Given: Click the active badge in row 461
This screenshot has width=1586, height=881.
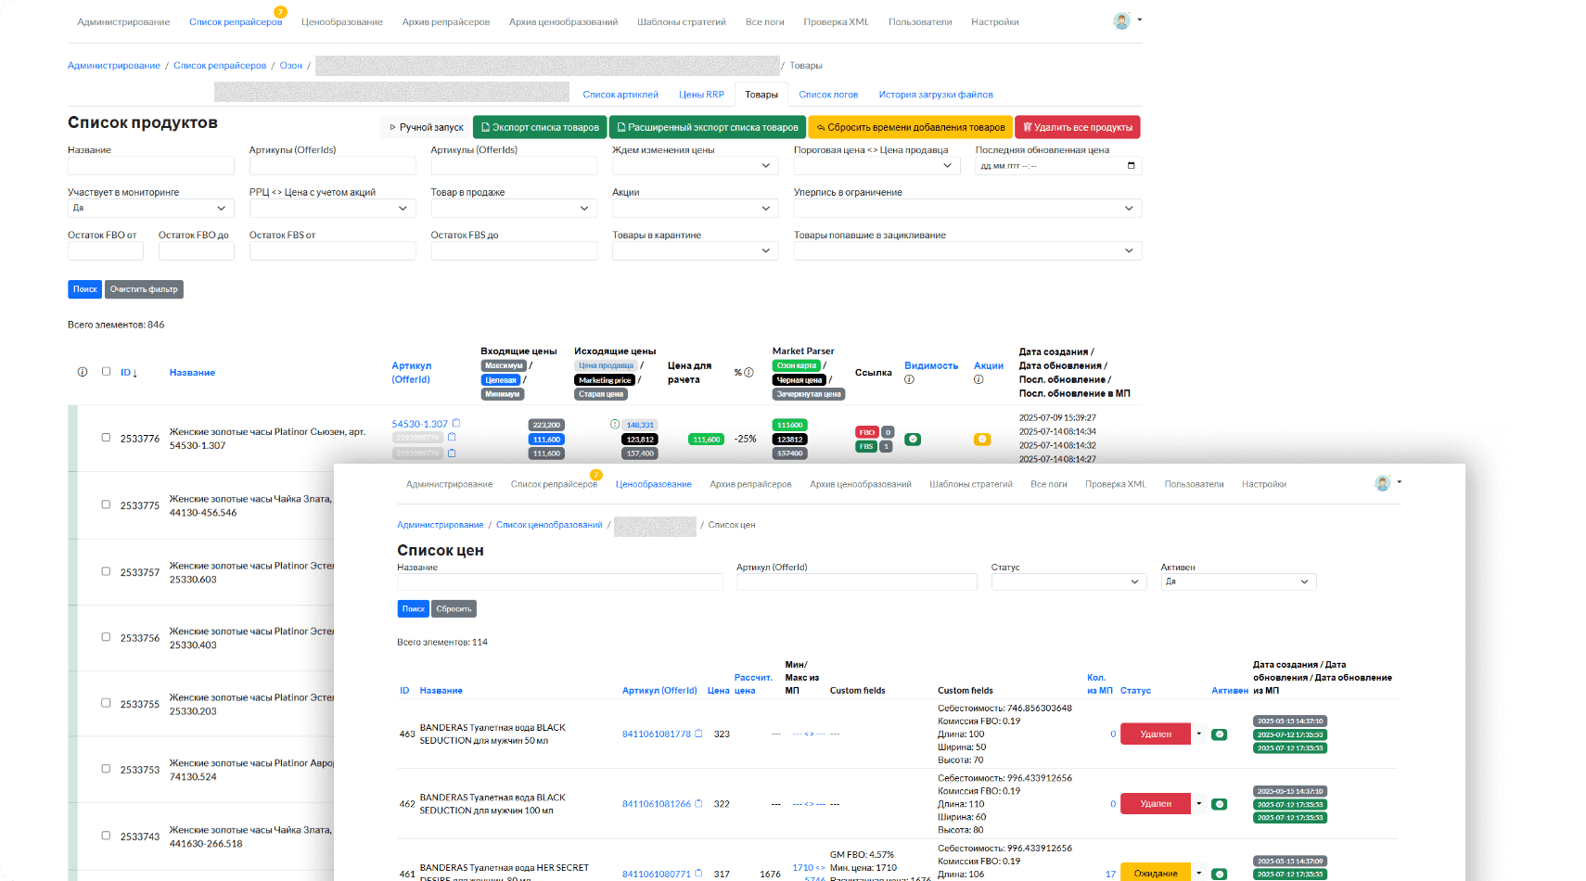Looking at the screenshot, I should click(1220, 874).
